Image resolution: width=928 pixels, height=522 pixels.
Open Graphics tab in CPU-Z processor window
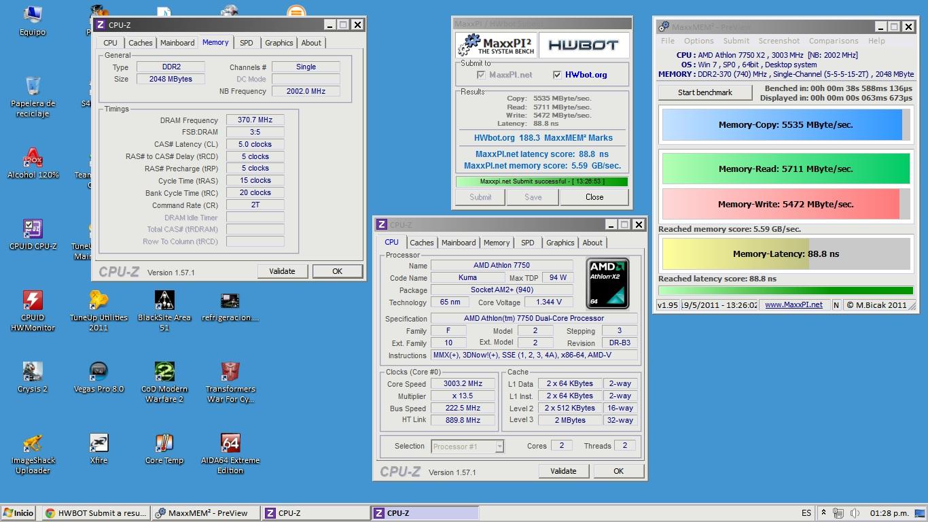click(560, 243)
